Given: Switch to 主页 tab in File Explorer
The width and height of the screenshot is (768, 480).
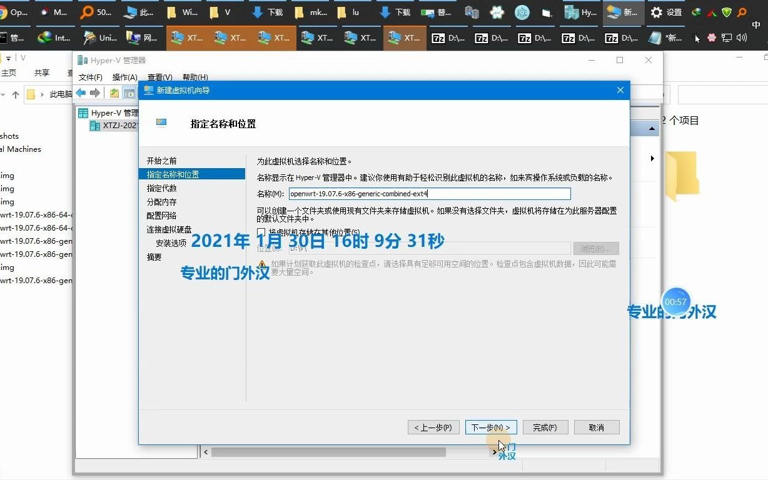Looking at the screenshot, I should (8, 73).
